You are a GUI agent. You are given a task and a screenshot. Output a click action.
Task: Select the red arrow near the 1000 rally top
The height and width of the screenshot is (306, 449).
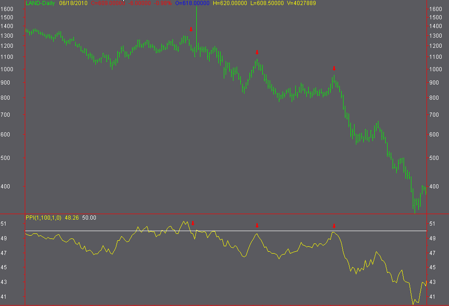[333, 69]
